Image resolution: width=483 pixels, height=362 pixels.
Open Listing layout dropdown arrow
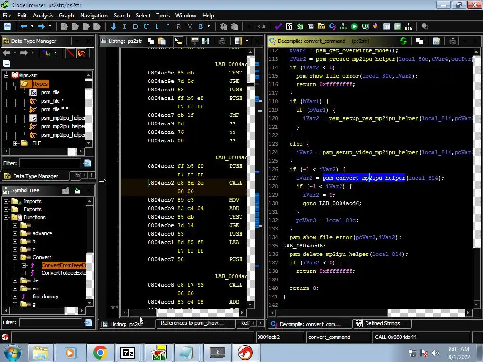(247, 41)
